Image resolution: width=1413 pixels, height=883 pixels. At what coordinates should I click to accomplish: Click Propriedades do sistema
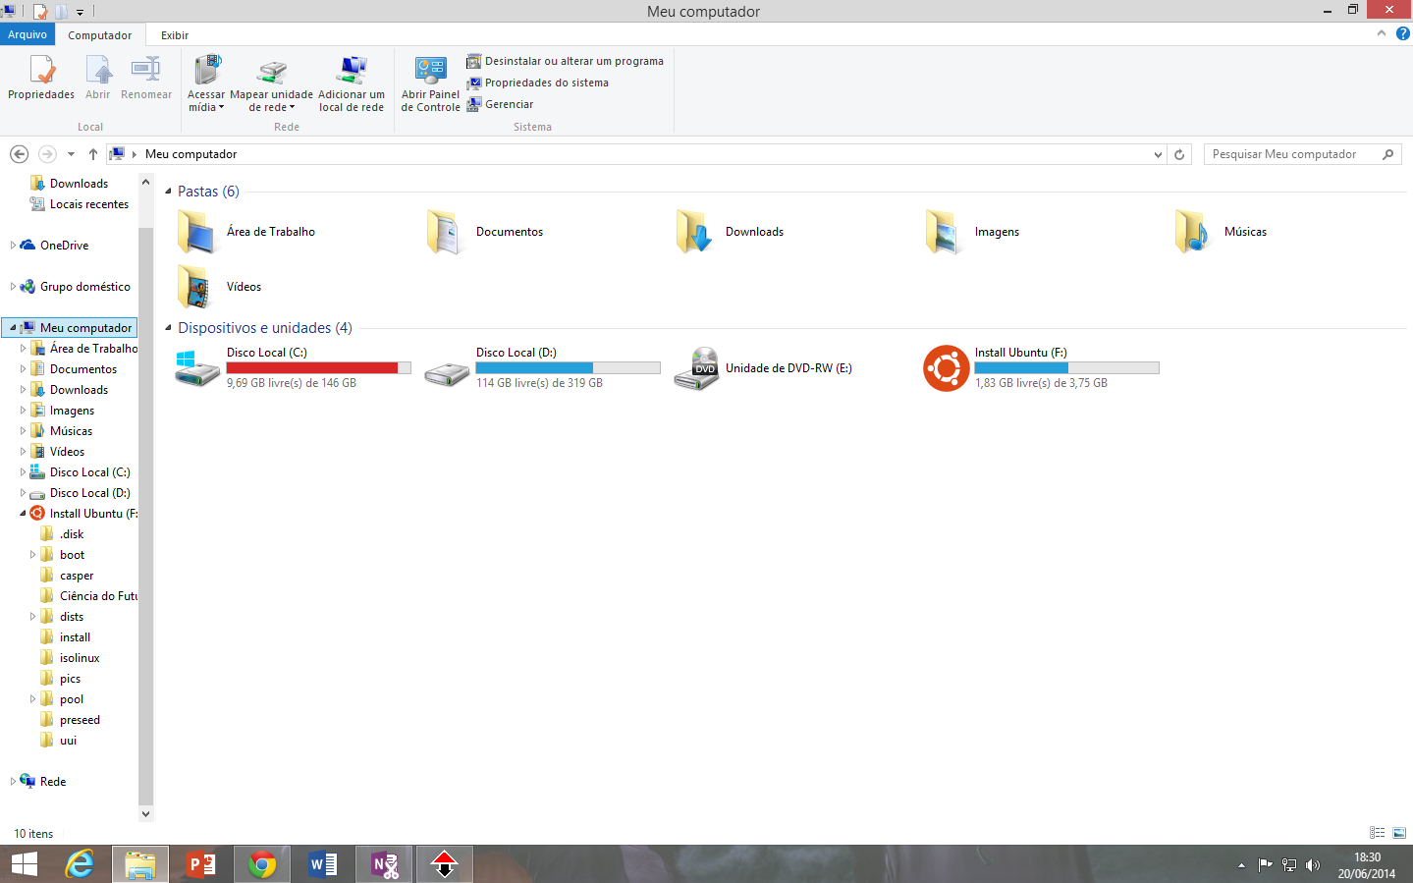[546, 83]
